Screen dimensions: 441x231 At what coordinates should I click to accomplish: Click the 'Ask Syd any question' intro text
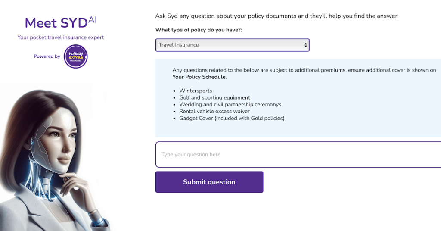[276, 16]
